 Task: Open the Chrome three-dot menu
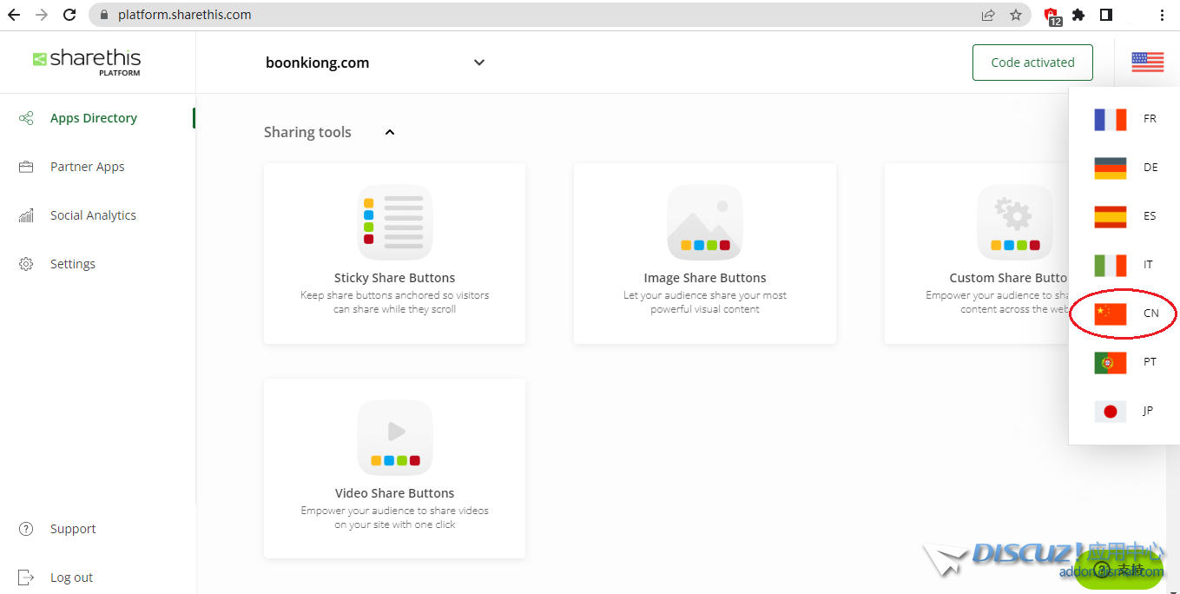pyautogui.click(x=1162, y=15)
